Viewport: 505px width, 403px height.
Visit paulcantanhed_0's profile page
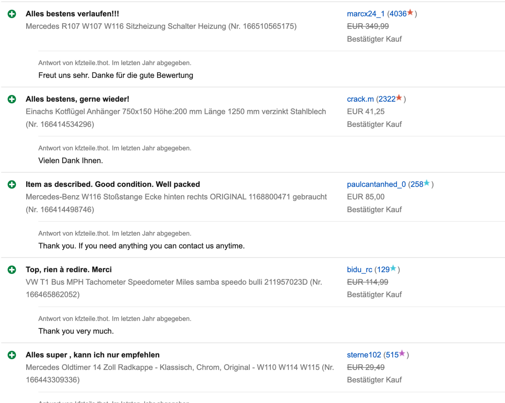coord(376,185)
